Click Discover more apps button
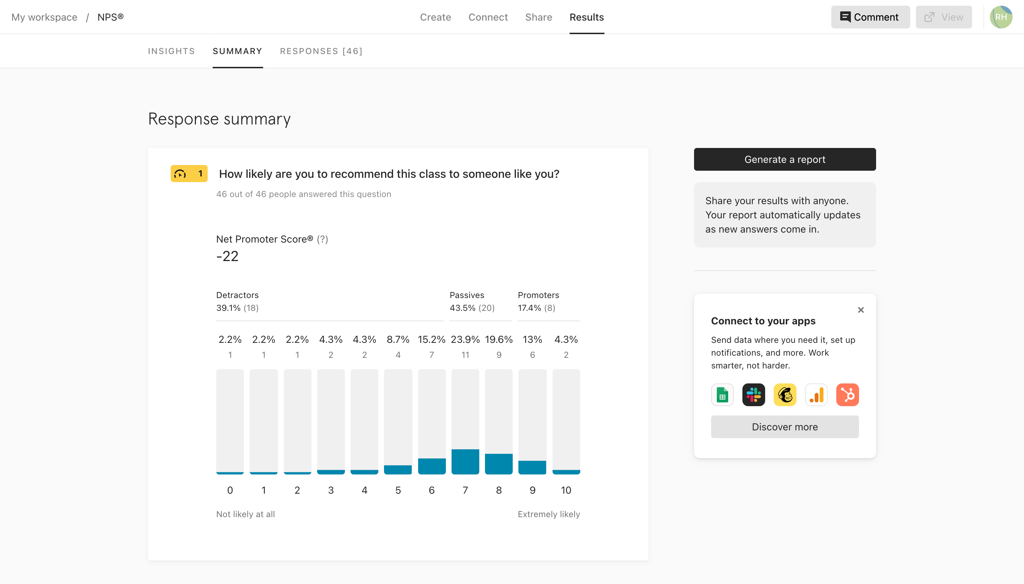The image size is (1024, 584). point(785,426)
